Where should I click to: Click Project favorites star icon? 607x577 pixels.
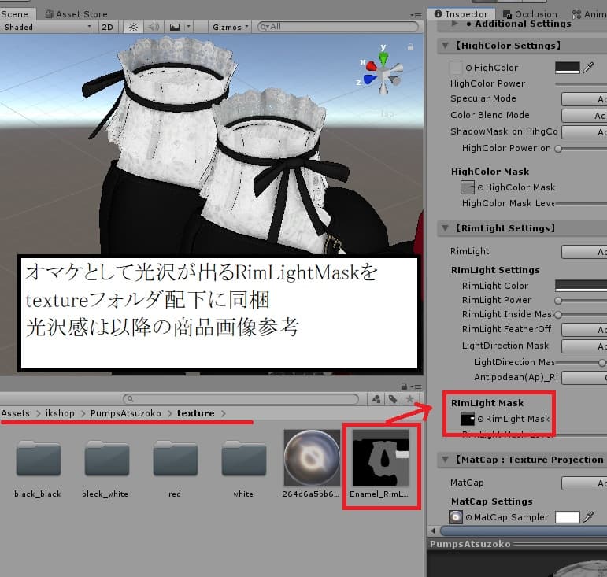click(x=410, y=398)
